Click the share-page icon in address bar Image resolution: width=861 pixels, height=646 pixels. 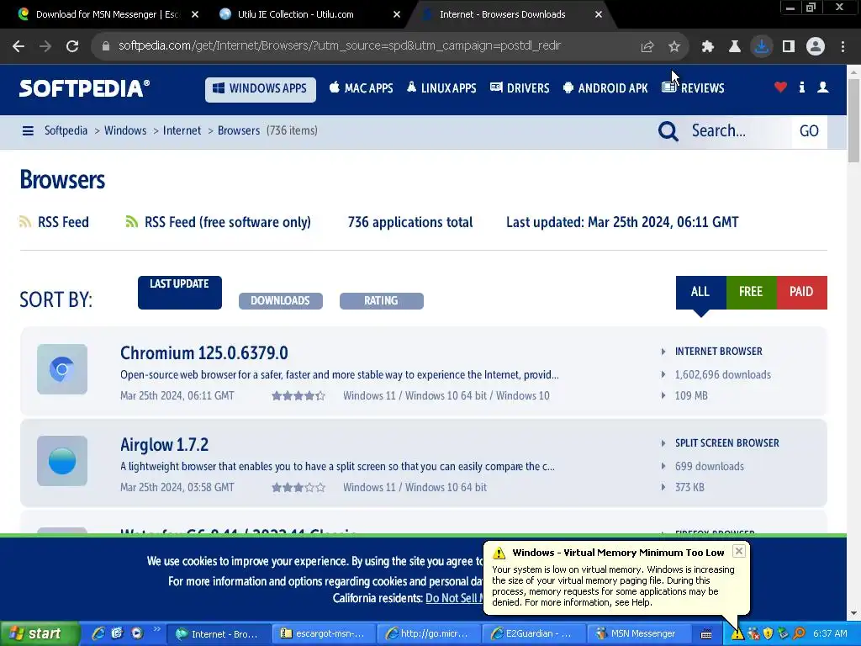coord(647,47)
